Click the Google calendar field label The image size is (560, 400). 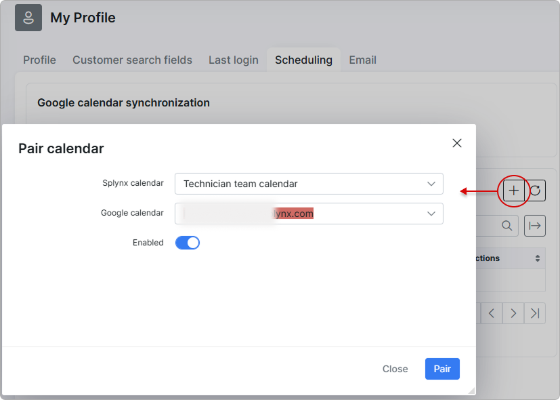[132, 213]
